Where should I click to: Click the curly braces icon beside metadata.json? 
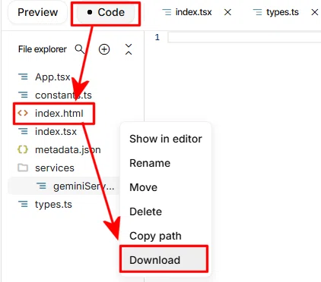[x=23, y=149]
